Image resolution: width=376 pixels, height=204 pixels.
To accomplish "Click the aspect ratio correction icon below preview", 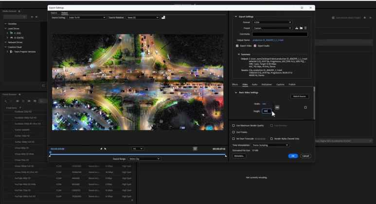I will point(195,149).
